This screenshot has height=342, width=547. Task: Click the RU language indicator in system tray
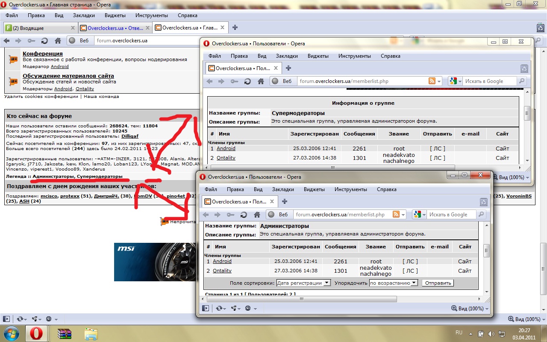click(x=459, y=333)
